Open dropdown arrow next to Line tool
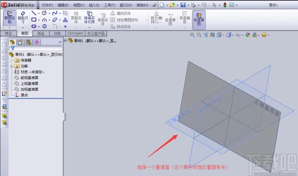 click(x=39, y=13)
